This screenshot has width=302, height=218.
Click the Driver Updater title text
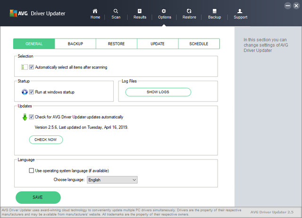point(48,14)
